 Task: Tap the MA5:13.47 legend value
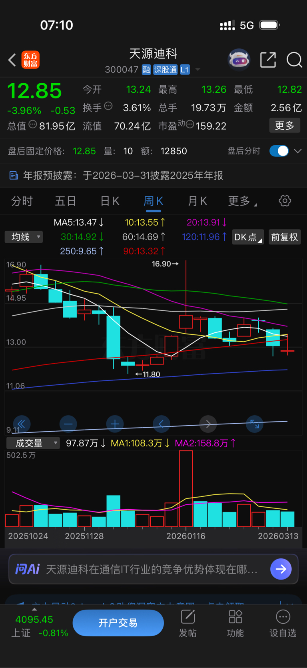[79, 222]
